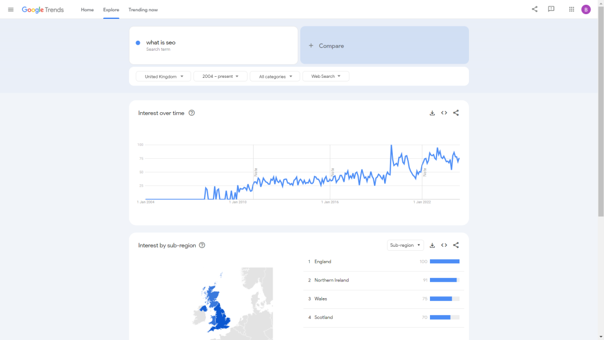Download the Interest by sub-region data
Screen dimensions: 604x340
pos(432,245)
